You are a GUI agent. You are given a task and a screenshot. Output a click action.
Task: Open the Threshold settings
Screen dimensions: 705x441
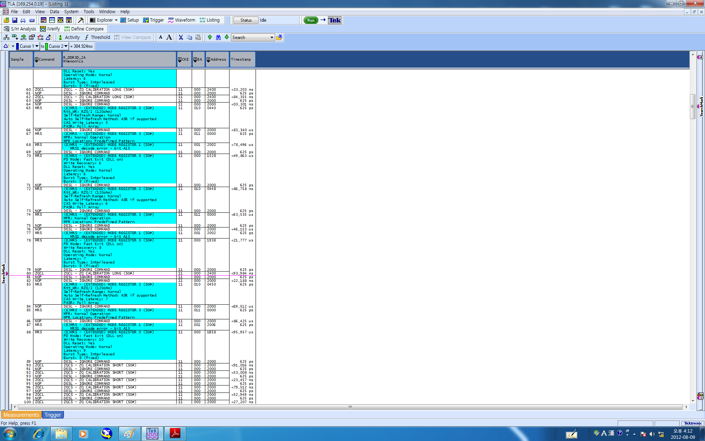97,37
